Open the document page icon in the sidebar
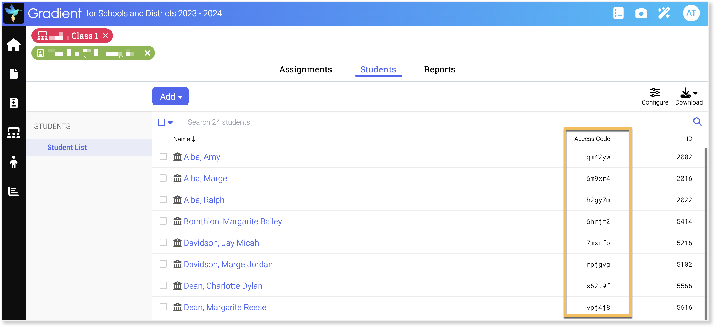Screen dimensions: 715x327 click(x=13, y=74)
